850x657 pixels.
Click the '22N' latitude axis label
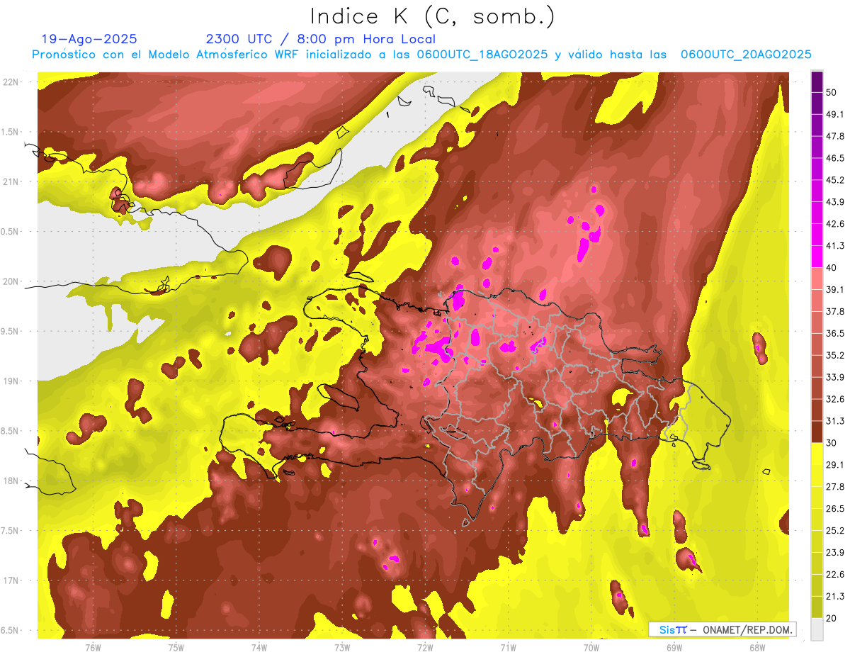(x=11, y=82)
